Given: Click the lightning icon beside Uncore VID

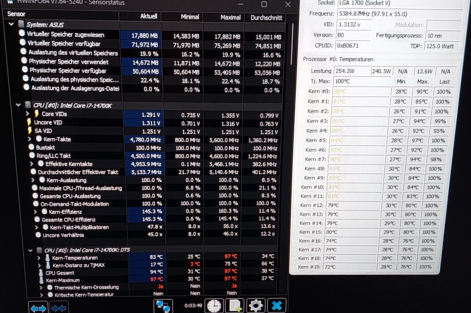Looking at the screenshot, I should (29, 122).
